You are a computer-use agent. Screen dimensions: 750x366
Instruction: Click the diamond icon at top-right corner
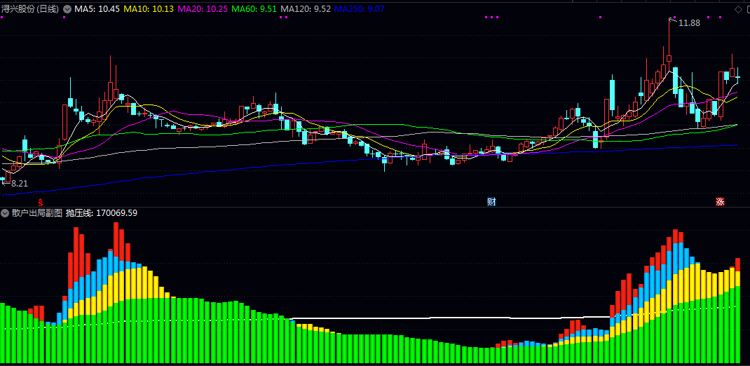click(738, 9)
